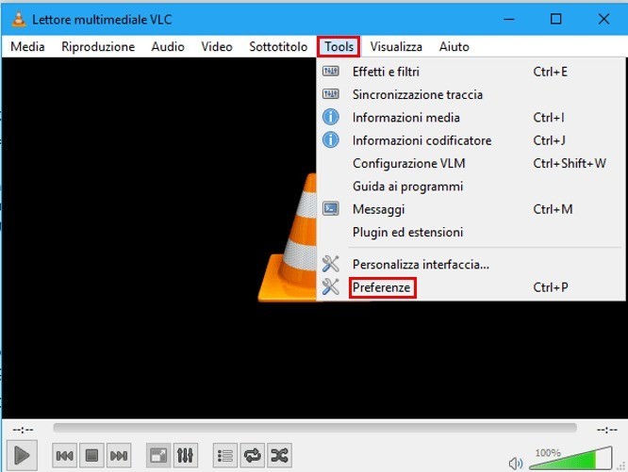Open Informazioni codificatore entry

(x=421, y=140)
